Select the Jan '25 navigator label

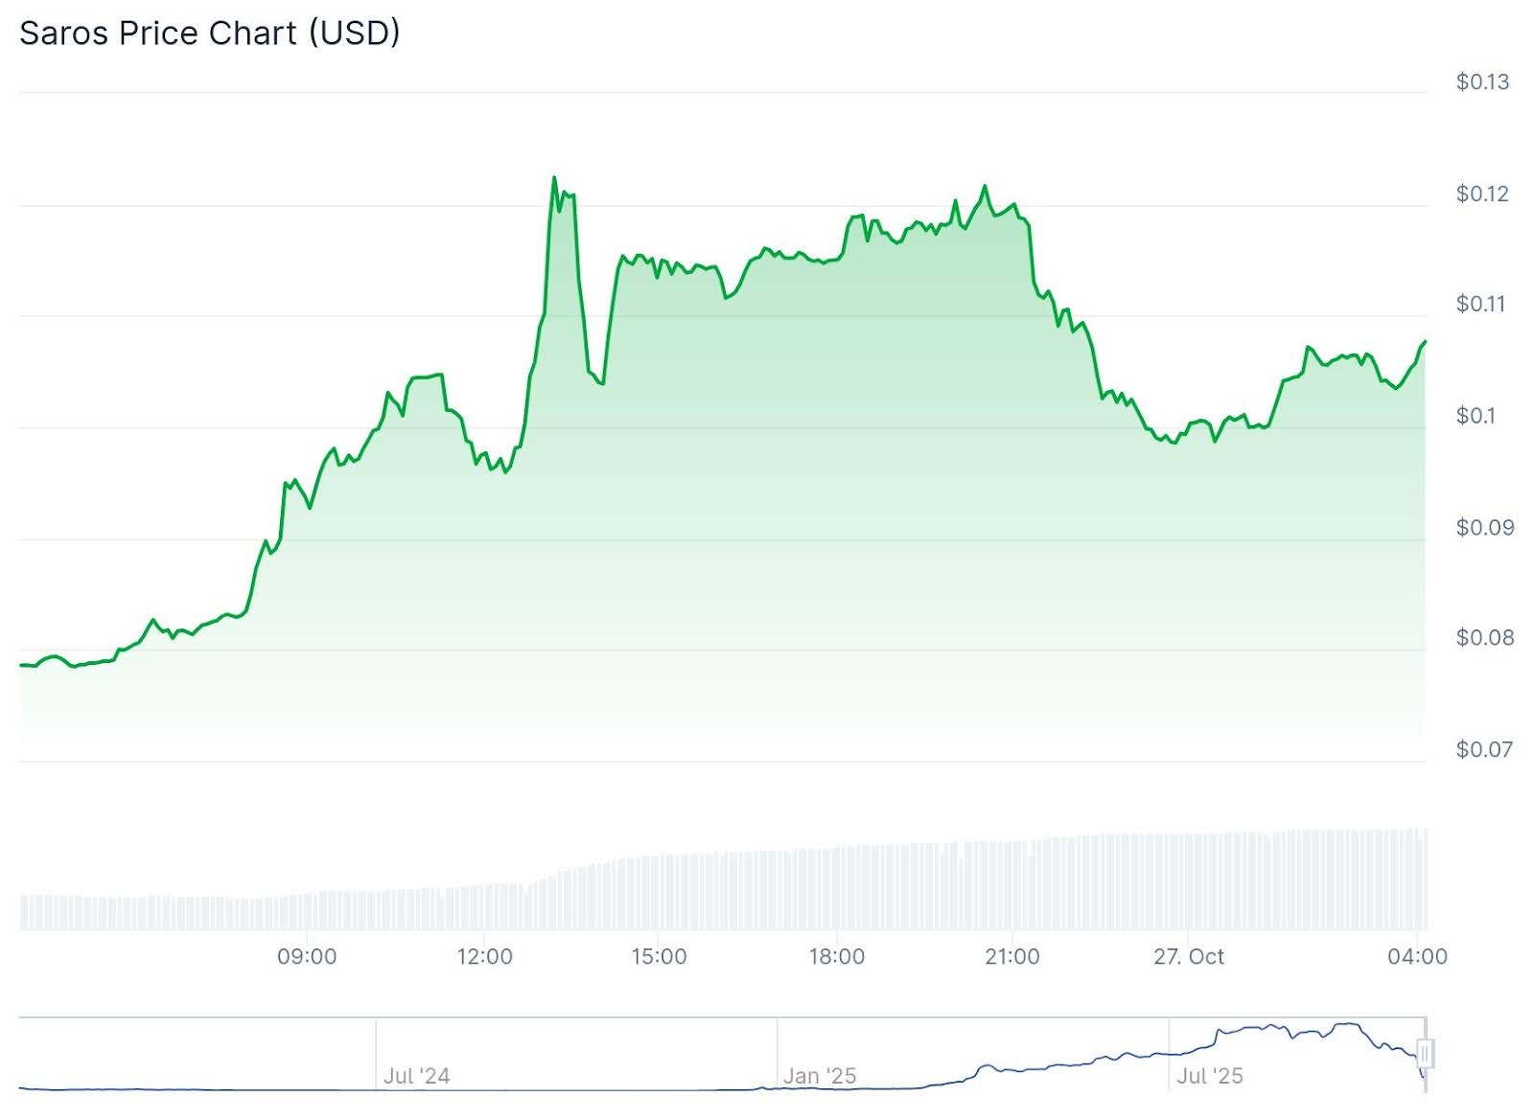pos(819,1076)
